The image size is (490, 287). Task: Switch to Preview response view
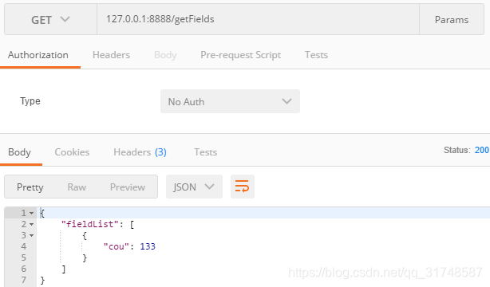coord(128,187)
